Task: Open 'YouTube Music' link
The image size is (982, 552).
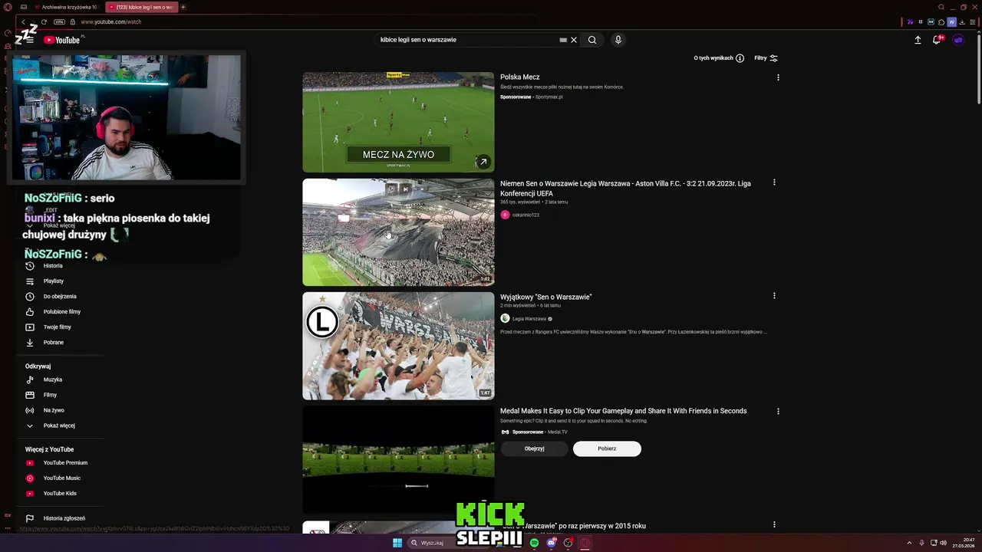Action: pyautogui.click(x=64, y=478)
